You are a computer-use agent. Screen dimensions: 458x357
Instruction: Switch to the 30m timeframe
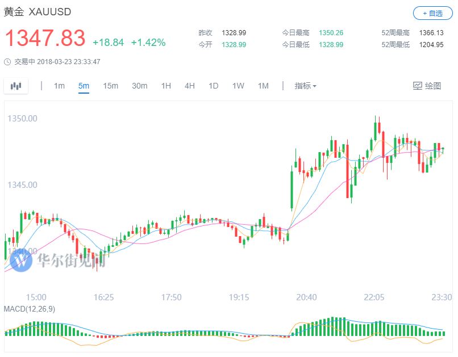point(140,86)
